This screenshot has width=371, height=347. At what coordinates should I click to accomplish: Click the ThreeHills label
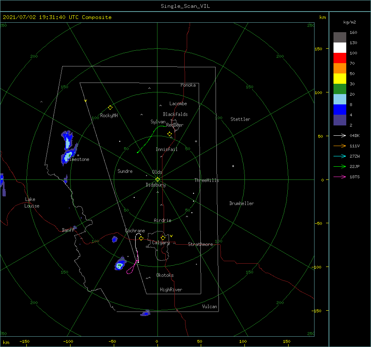click(x=207, y=180)
